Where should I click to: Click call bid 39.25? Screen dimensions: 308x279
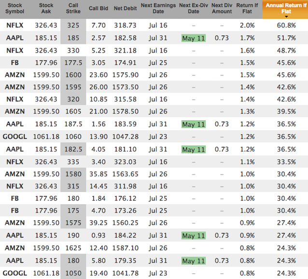98,223
